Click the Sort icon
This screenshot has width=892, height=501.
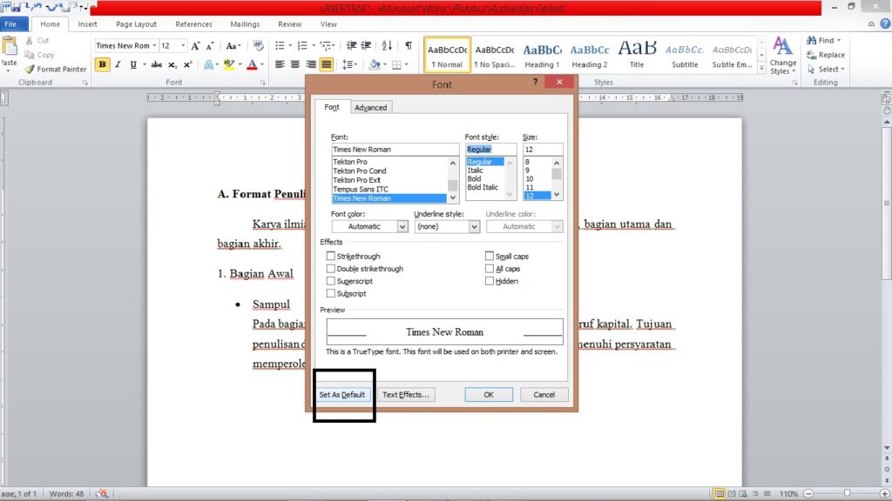387,46
